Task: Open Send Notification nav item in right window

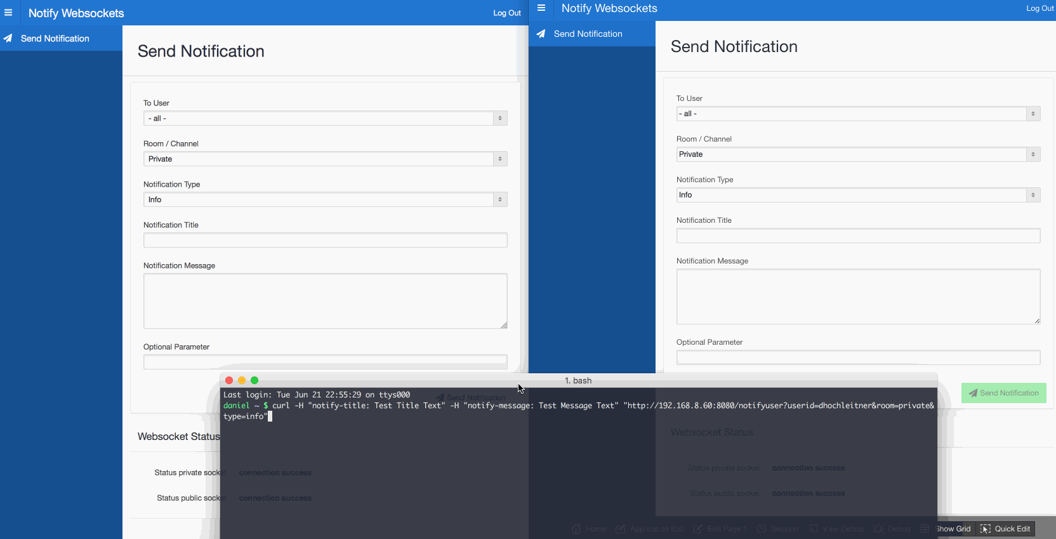Action: 592,34
